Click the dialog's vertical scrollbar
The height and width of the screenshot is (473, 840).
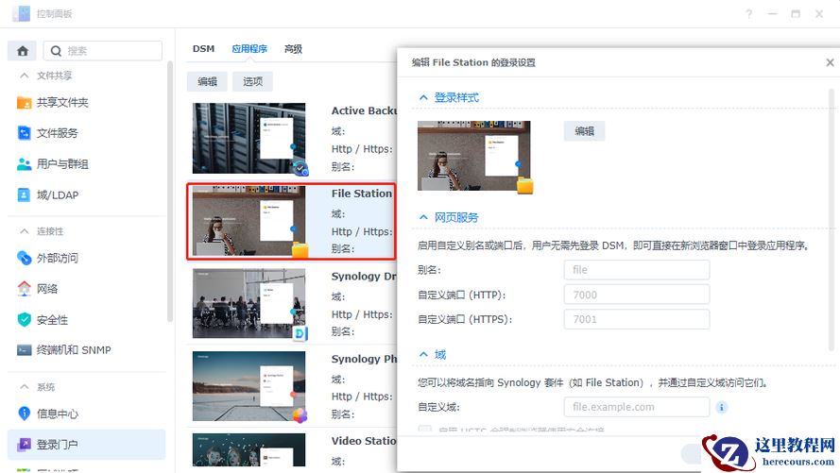point(831,220)
